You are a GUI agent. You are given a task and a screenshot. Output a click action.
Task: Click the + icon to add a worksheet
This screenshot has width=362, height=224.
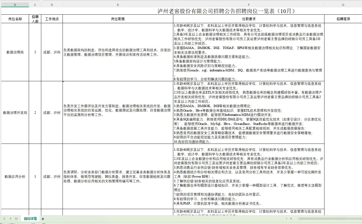pos(42,218)
